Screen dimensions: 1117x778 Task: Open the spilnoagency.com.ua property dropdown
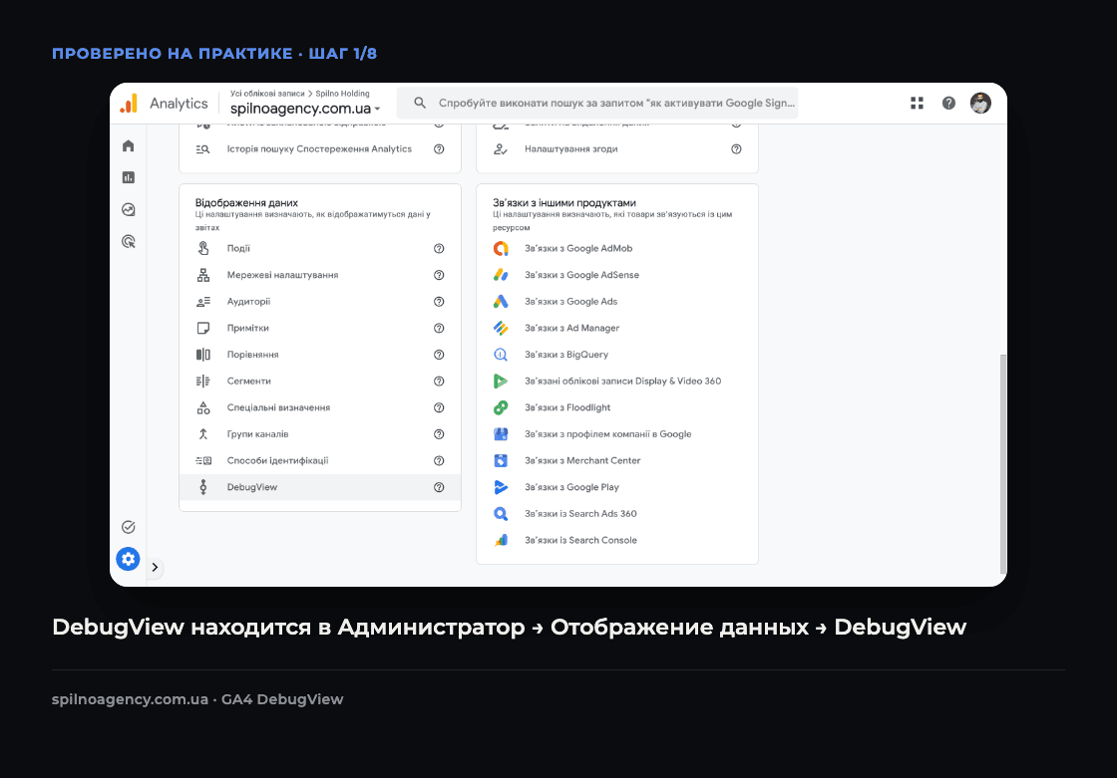pos(305,109)
